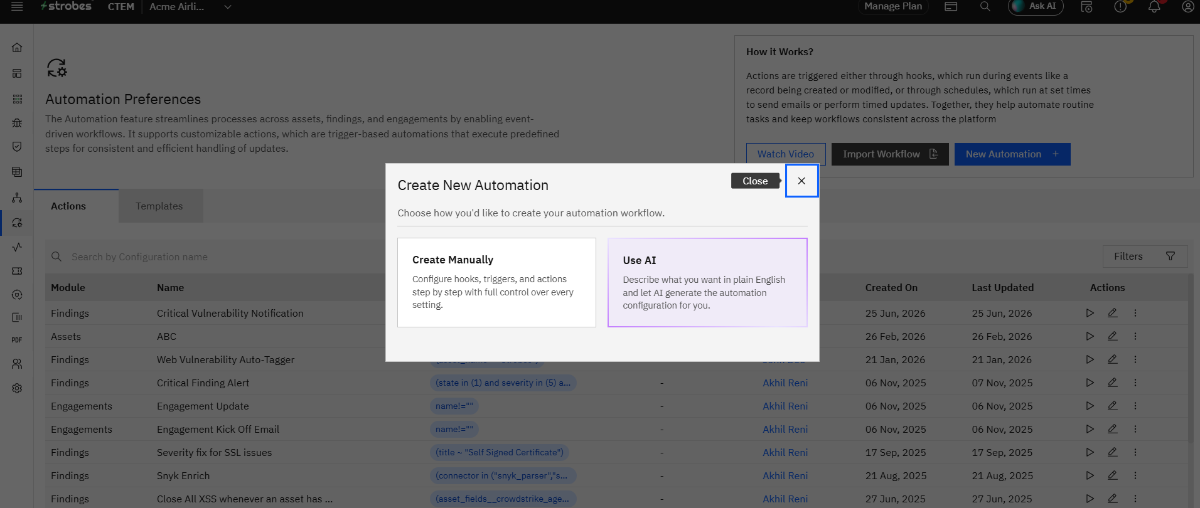Run the Engagement Update automation

(1090, 406)
